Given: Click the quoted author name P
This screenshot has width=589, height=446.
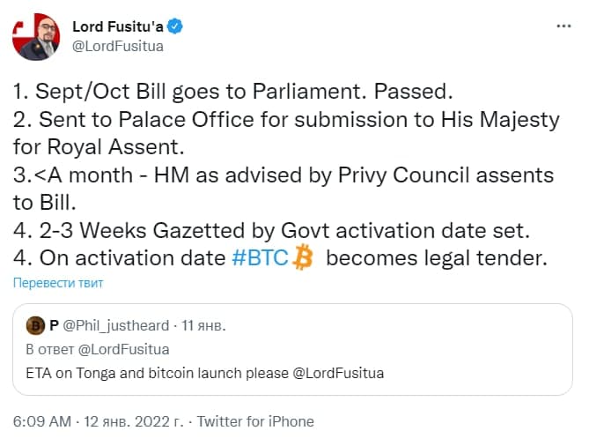Looking at the screenshot, I should click(x=54, y=325).
